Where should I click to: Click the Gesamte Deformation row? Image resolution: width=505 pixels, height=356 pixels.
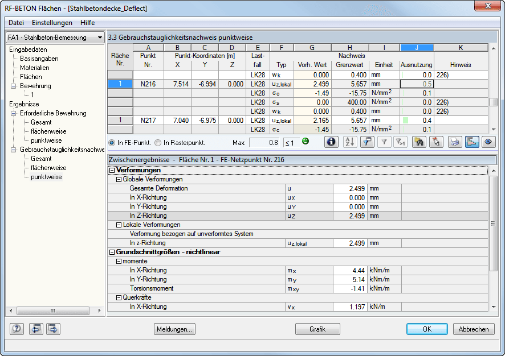coord(298,188)
